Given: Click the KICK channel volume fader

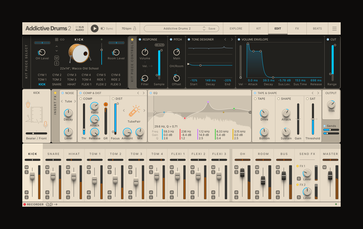Looking at the screenshot, I should [32, 176].
